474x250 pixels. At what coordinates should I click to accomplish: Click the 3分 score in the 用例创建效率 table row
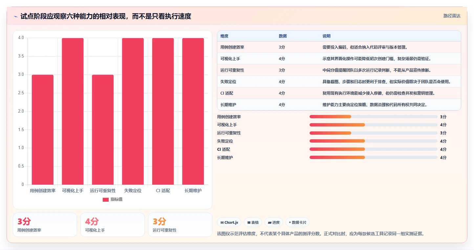tap(282, 47)
